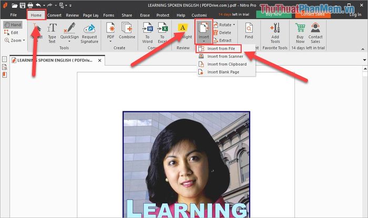368x218 pixels.
Task: Open the Pages pane icon in sidebar
Action: [4, 59]
